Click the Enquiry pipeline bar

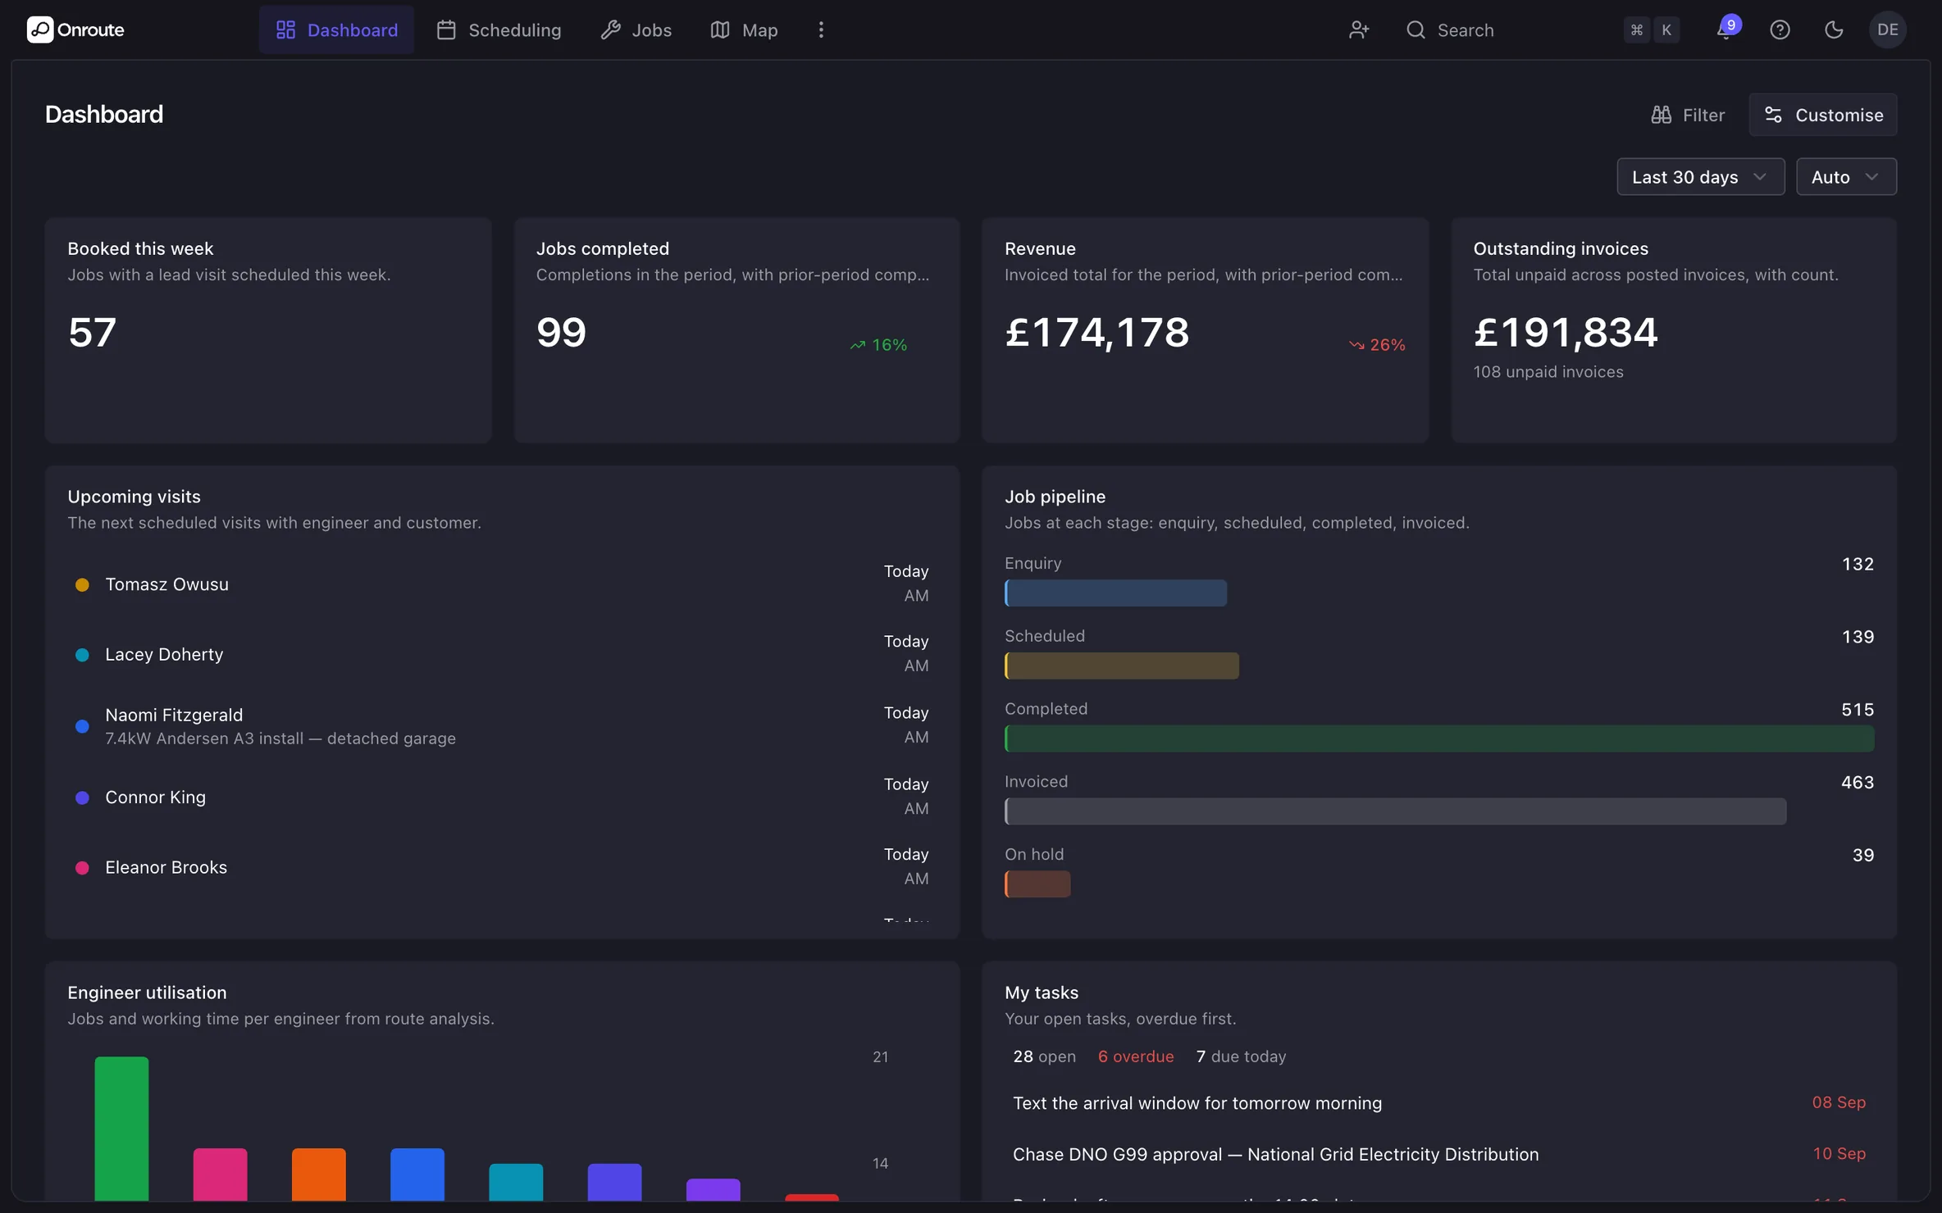[1115, 593]
